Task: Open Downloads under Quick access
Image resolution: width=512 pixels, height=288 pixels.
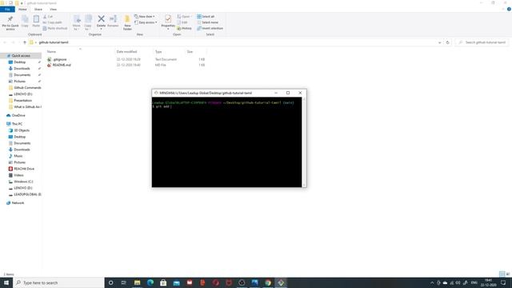Action: [22, 69]
